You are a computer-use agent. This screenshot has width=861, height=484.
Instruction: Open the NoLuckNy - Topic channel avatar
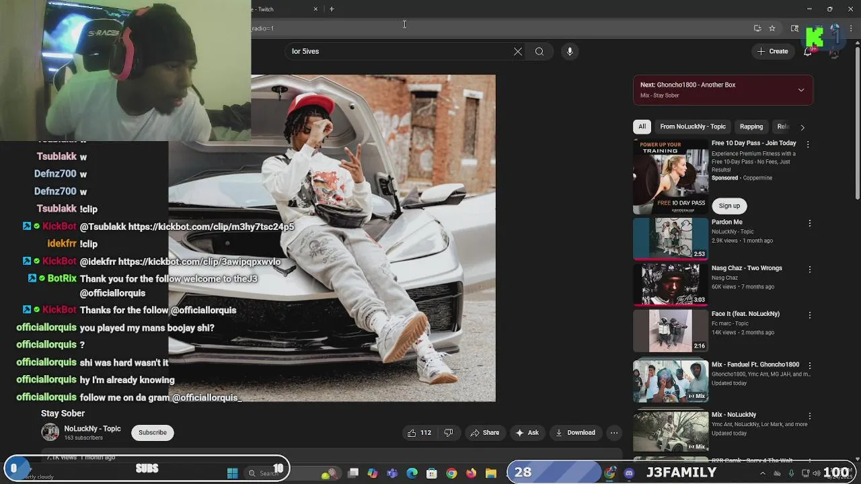[50, 432]
